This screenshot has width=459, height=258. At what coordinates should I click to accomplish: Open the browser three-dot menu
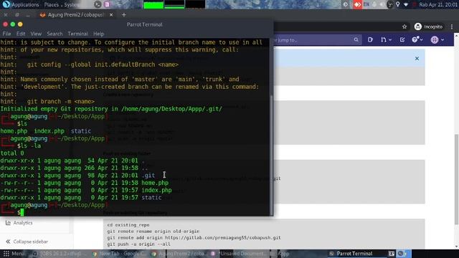(452, 27)
